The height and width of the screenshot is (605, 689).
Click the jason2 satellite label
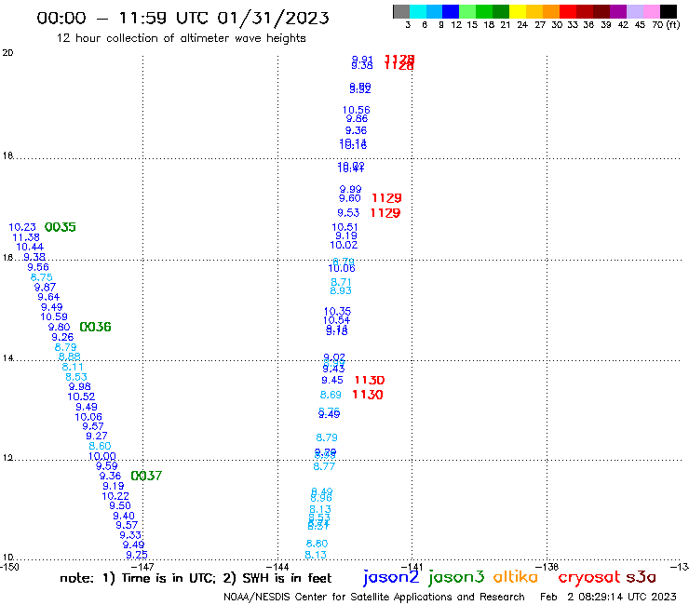391,577
